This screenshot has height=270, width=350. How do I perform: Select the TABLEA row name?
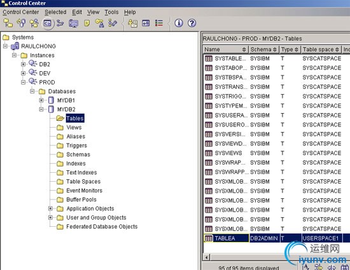click(225, 238)
